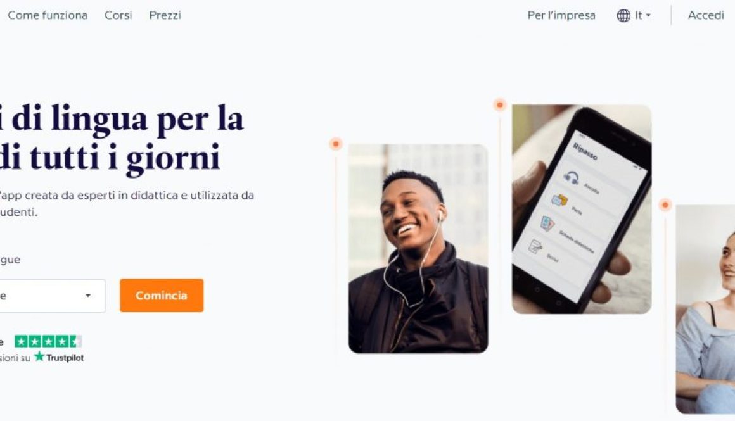Click the globe language icon
The height and width of the screenshot is (421, 735).
point(623,15)
